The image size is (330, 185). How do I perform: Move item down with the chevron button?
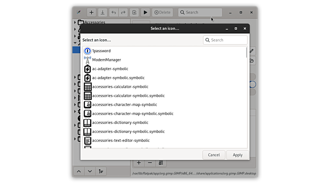click(90, 171)
